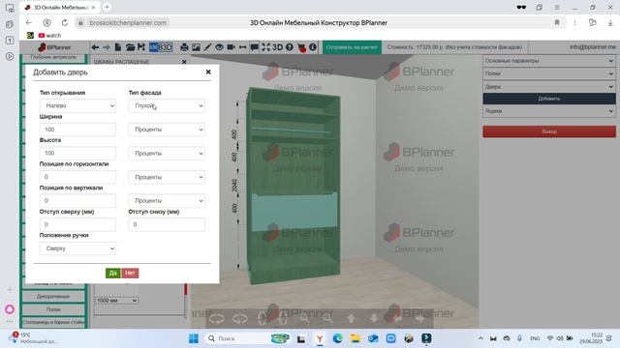Open the Положение ручки dropdown
This screenshot has height=348, width=620.
tap(77, 248)
